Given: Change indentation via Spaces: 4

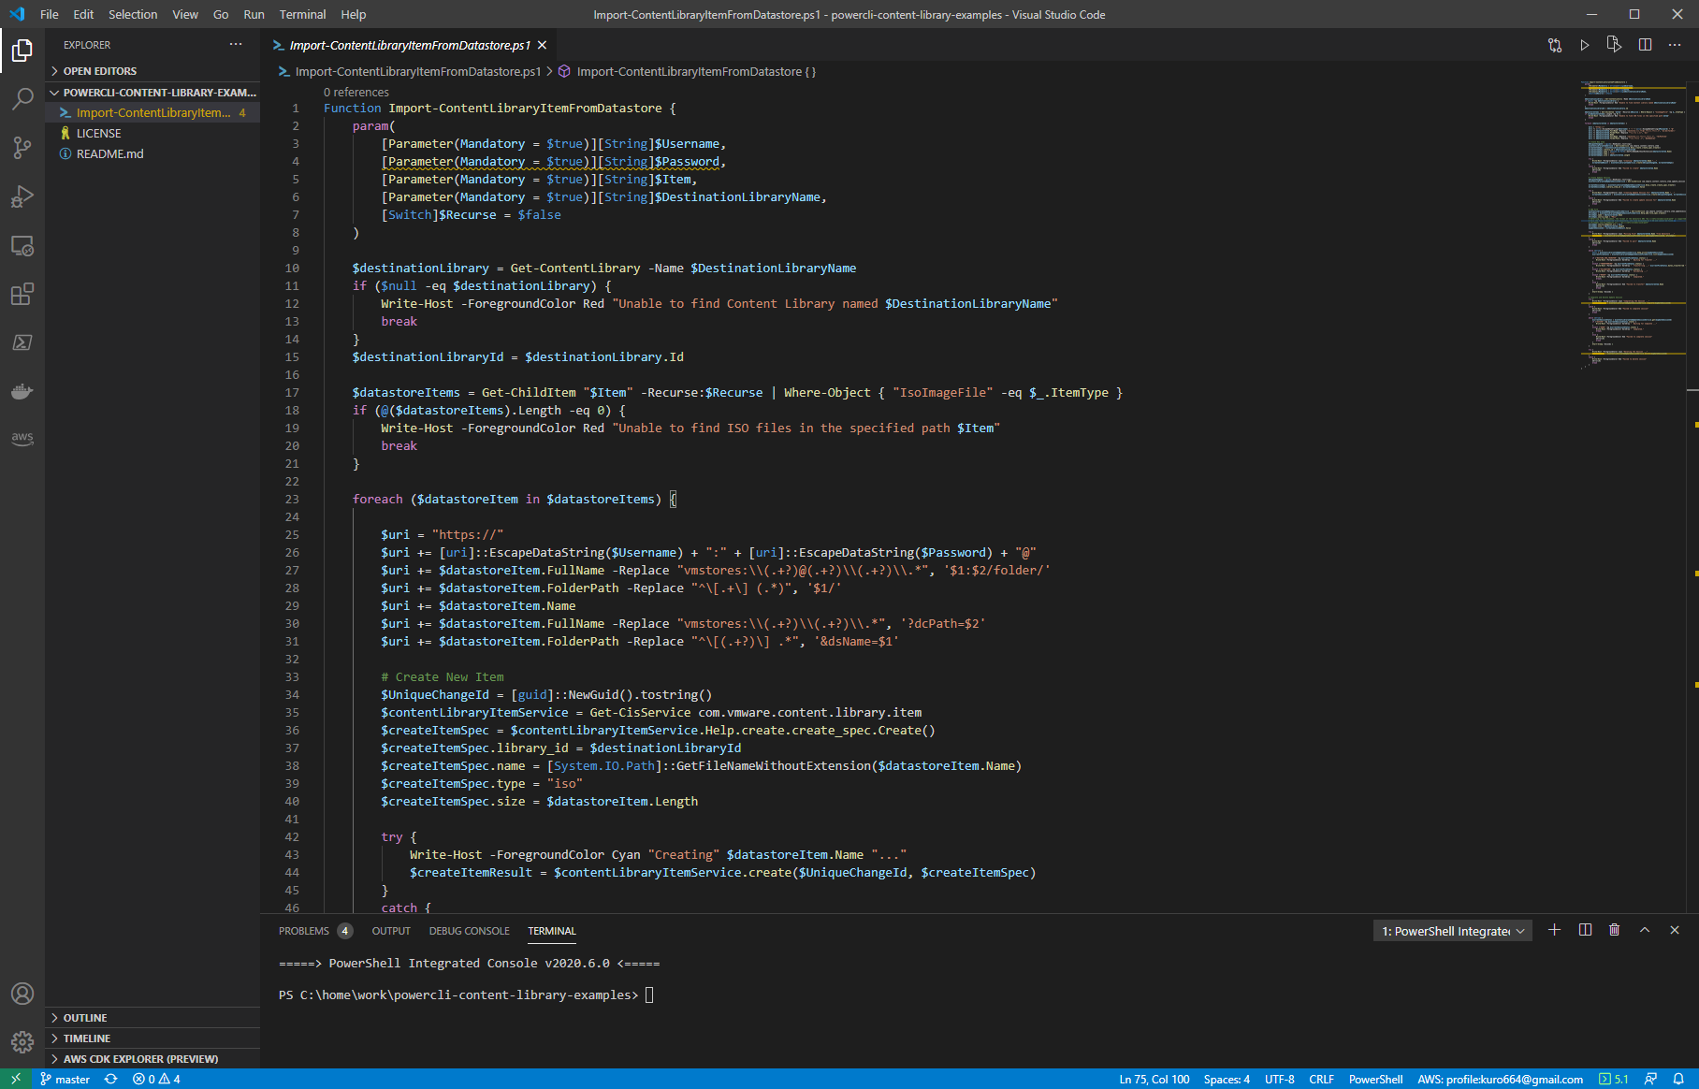Looking at the screenshot, I should [1227, 1079].
